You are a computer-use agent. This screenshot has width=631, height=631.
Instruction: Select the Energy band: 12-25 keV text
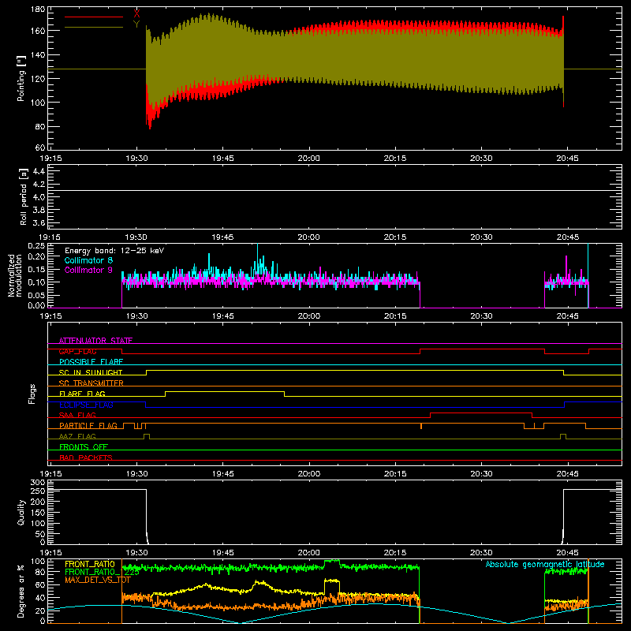pyautogui.click(x=114, y=251)
